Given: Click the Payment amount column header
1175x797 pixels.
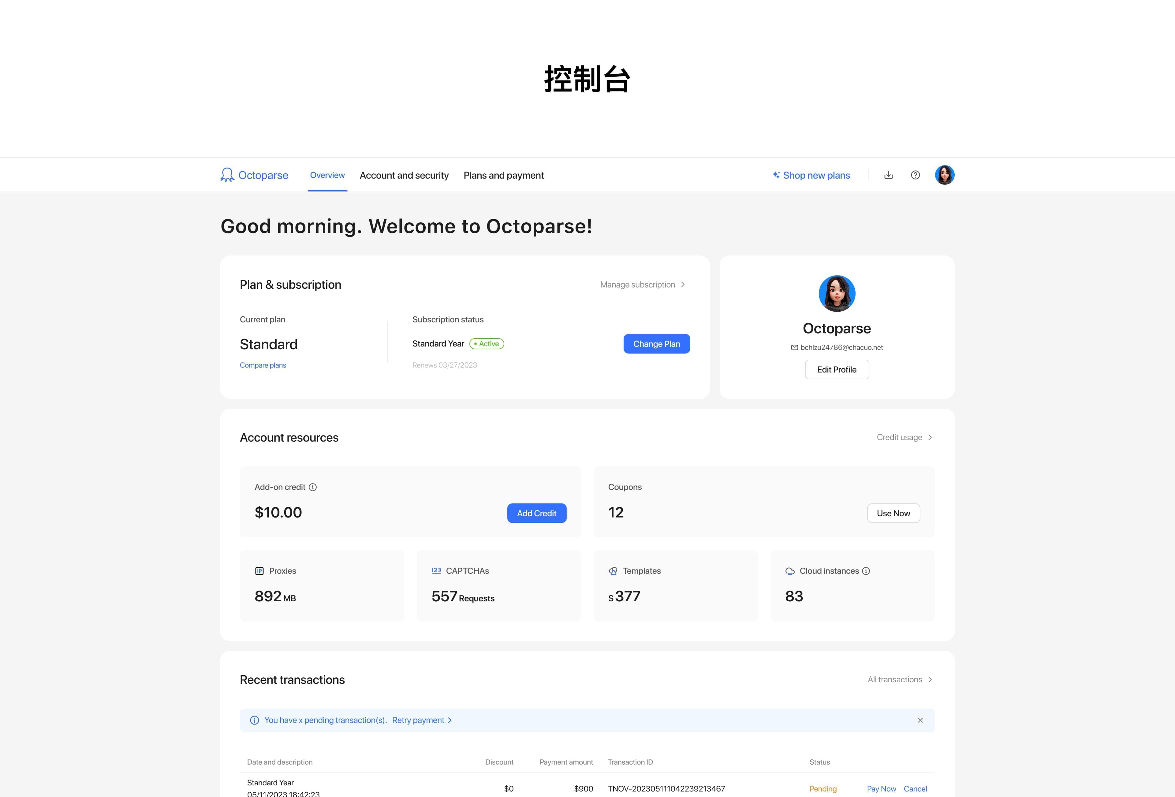Looking at the screenshot, I should 566,762.
